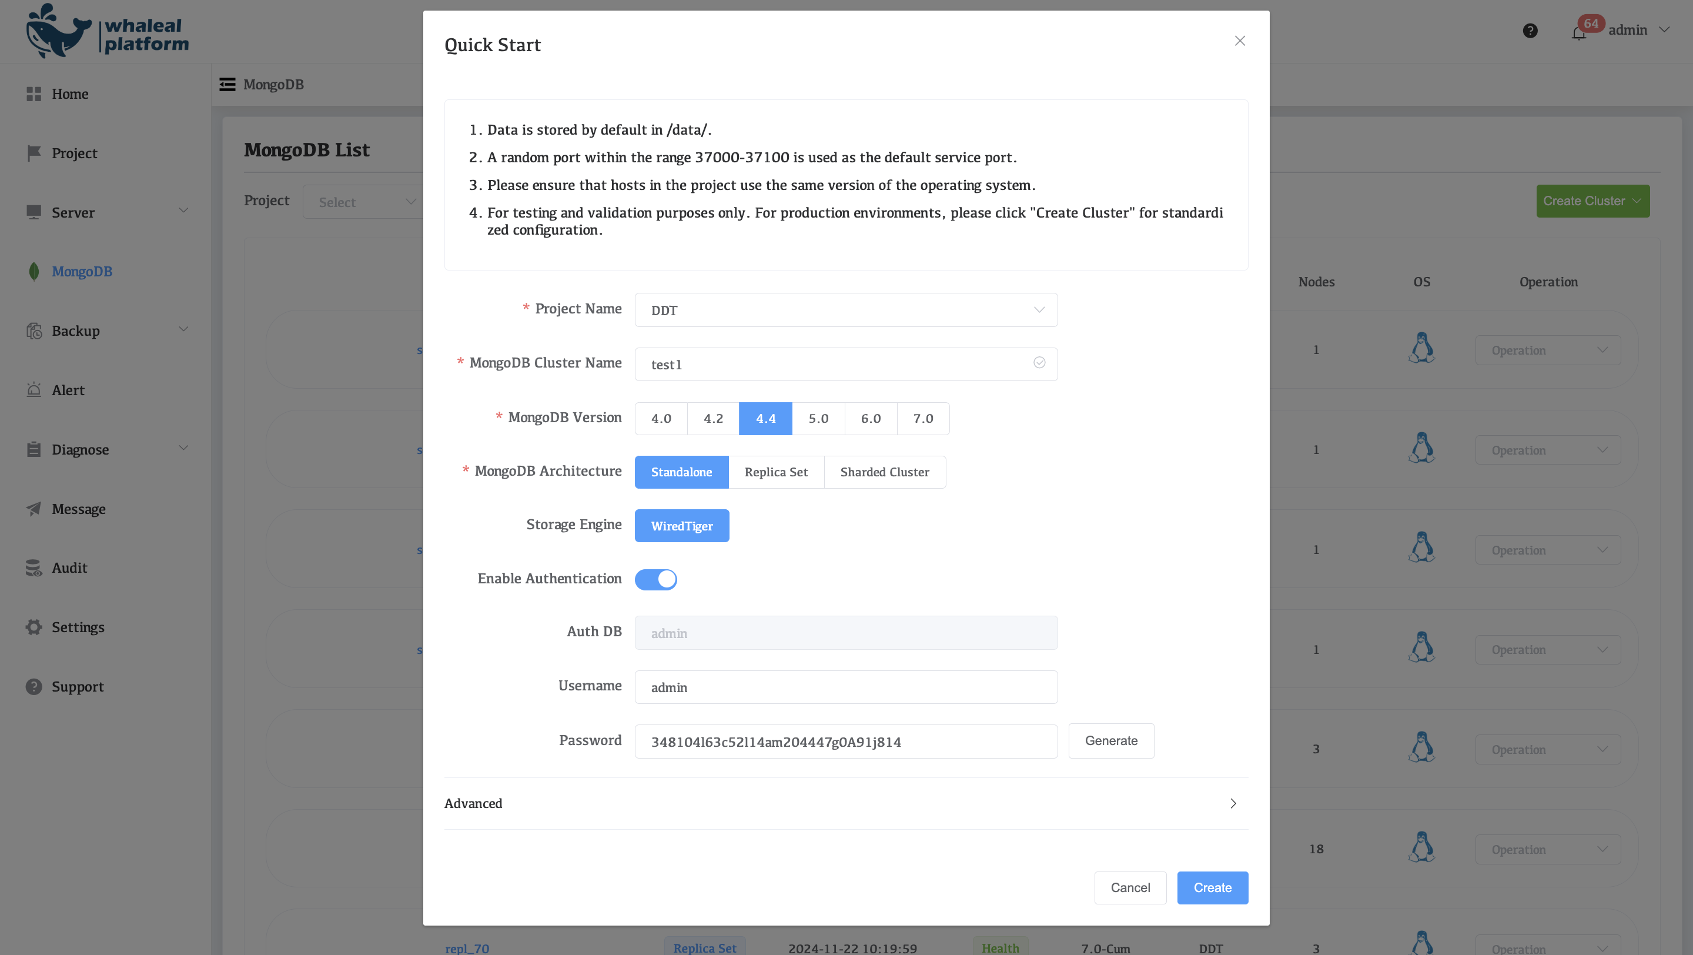The image size is (1693, 955).
Task: Click the Username input field
Action: pos(846,687)
